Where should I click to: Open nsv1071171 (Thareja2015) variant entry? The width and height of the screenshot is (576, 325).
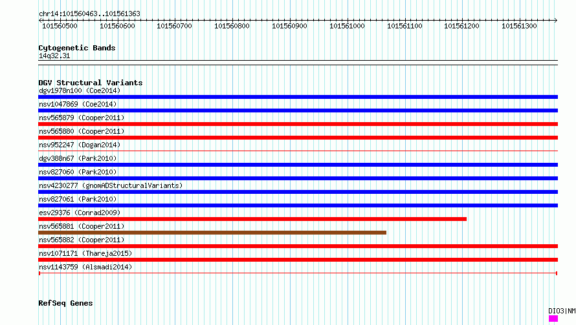click(85, 253)
